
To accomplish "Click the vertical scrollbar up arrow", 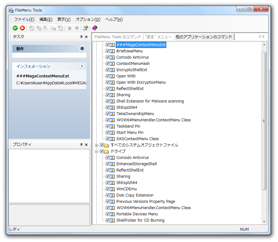I will [264, 45].
